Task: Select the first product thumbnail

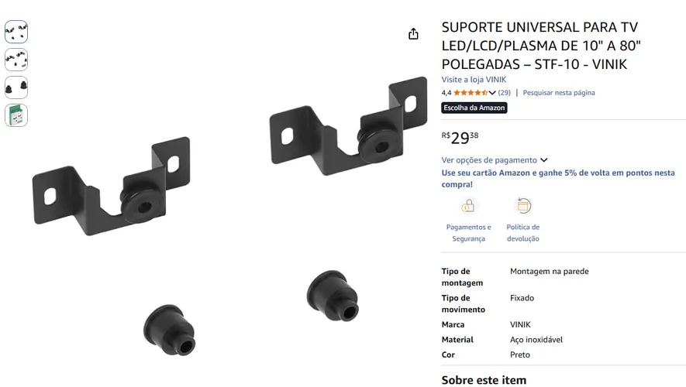Action: click(x=16, y=32)
